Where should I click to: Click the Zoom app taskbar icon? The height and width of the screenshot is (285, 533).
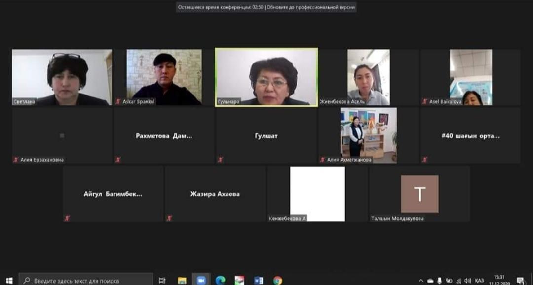[x=201, y=281]
